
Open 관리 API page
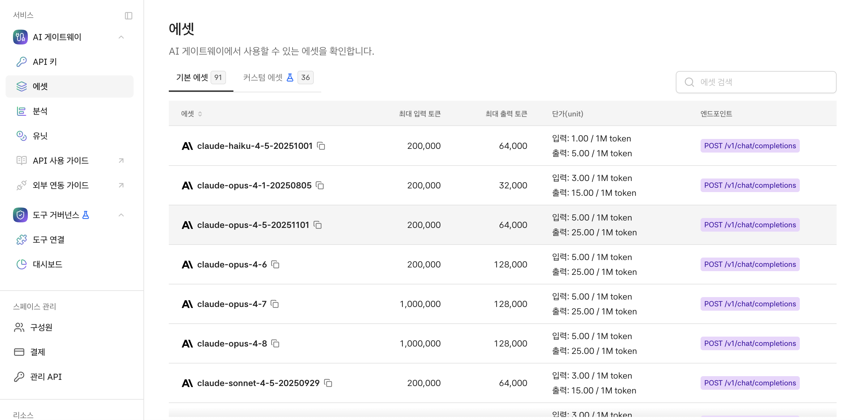tap(70, 376)
